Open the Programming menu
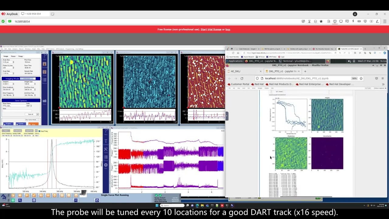This screenshot has height=219, width=389. pos(70,49)
